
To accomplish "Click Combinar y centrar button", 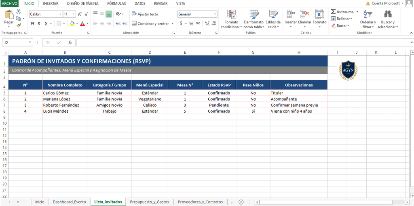I will tap(150, 23).
